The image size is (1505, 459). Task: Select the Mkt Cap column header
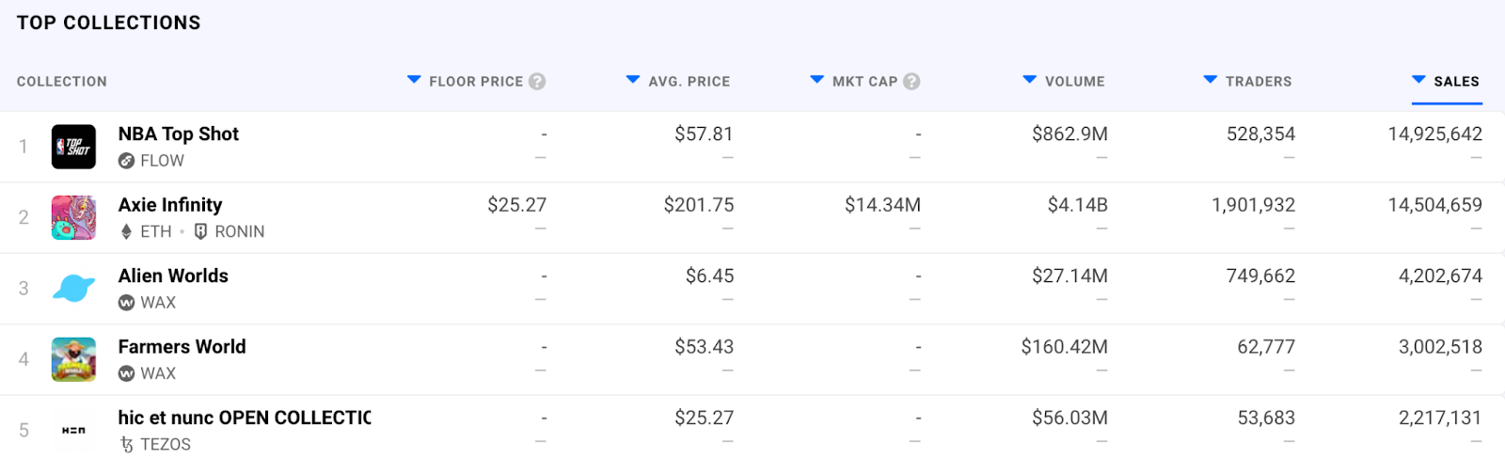[x=864, y=82]
